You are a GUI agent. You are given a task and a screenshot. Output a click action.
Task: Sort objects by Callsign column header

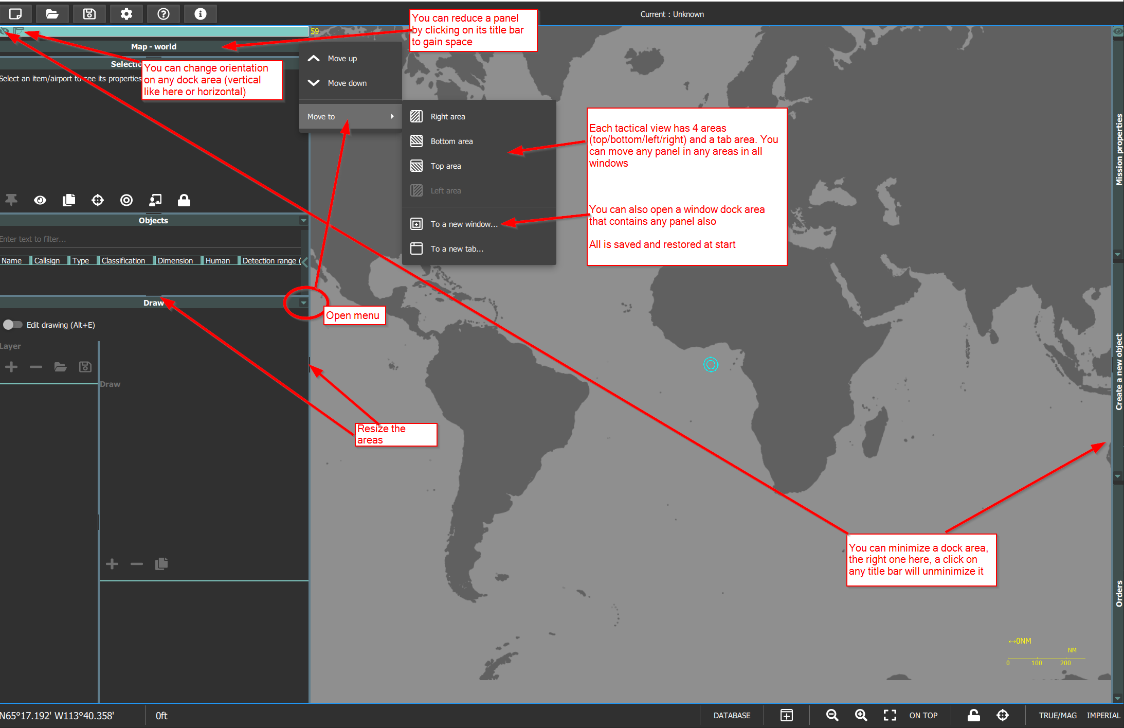[x=49, y=261]
